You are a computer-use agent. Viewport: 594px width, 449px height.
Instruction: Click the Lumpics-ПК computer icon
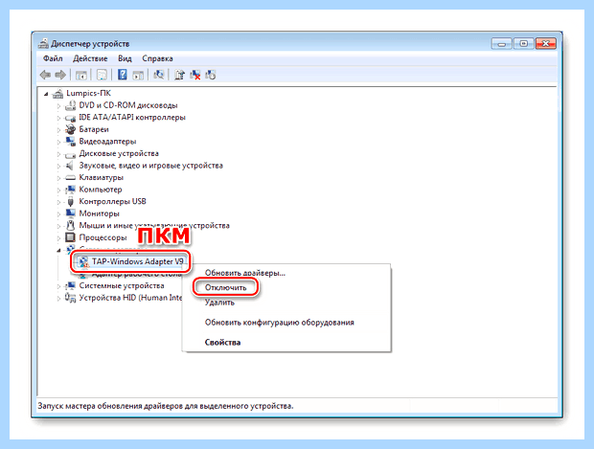click(57, 93)
